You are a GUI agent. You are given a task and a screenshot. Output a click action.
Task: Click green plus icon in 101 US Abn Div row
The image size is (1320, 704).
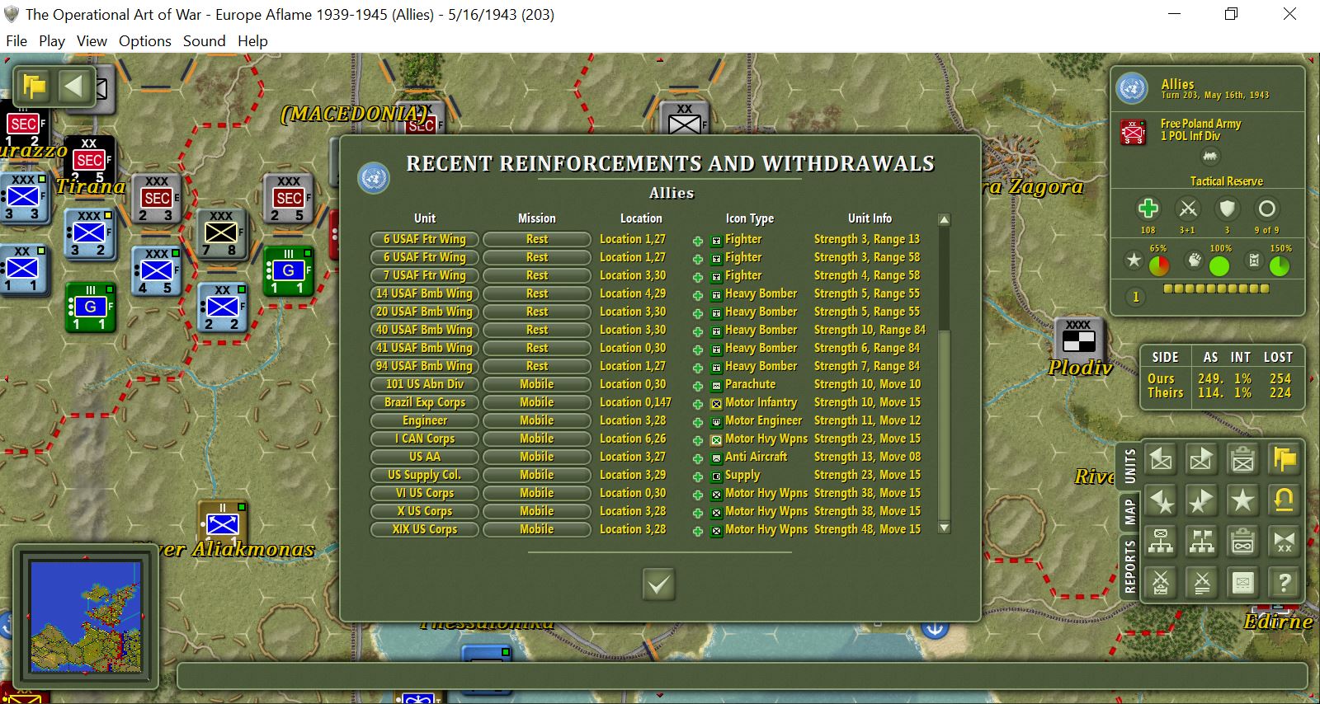point(697,386)
